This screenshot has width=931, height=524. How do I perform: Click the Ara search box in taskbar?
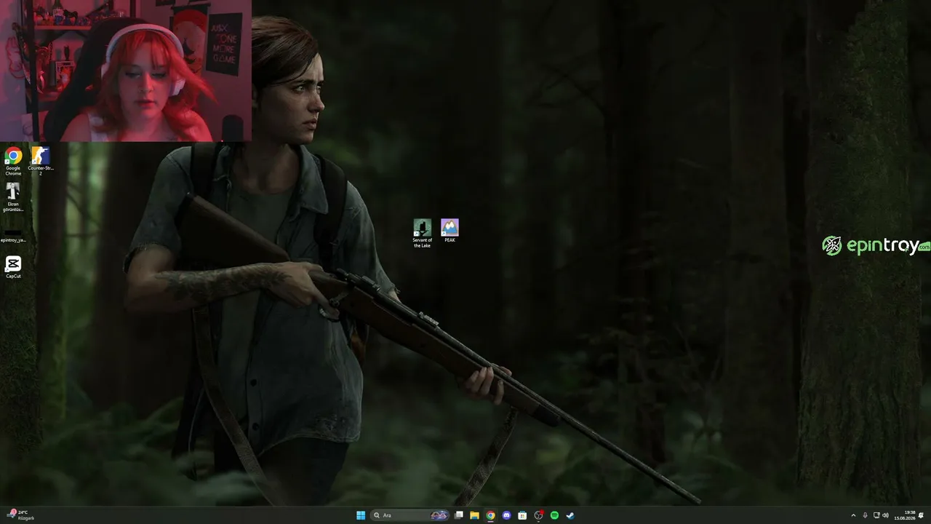click(x=411, y=515)
